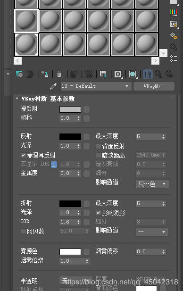Click Make Material Copy icon
The image size is (183, 291).
point(74,74)
